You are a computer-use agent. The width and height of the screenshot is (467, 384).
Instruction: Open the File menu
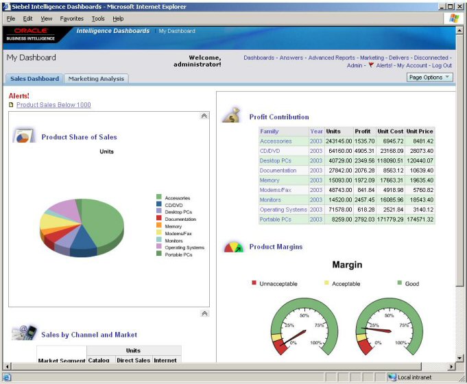pos(11,19)
